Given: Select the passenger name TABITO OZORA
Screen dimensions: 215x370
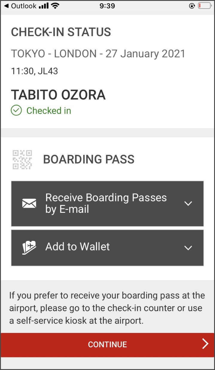Looking at the screenshot, I should pyautogui.click(x=58, y=95).
